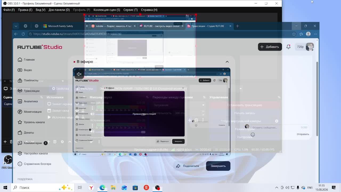Open the Windows notification center icon
Viewport: 341px width, 192px height.
tap(334, 187)
